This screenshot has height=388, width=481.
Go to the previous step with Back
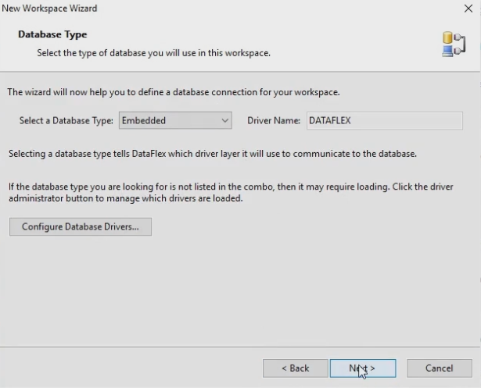tap(295, 368)
